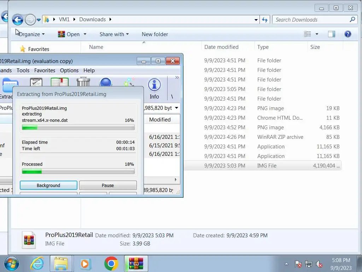
Task: Expand the Open button dropdown arrow
Action: pos(85,34)
